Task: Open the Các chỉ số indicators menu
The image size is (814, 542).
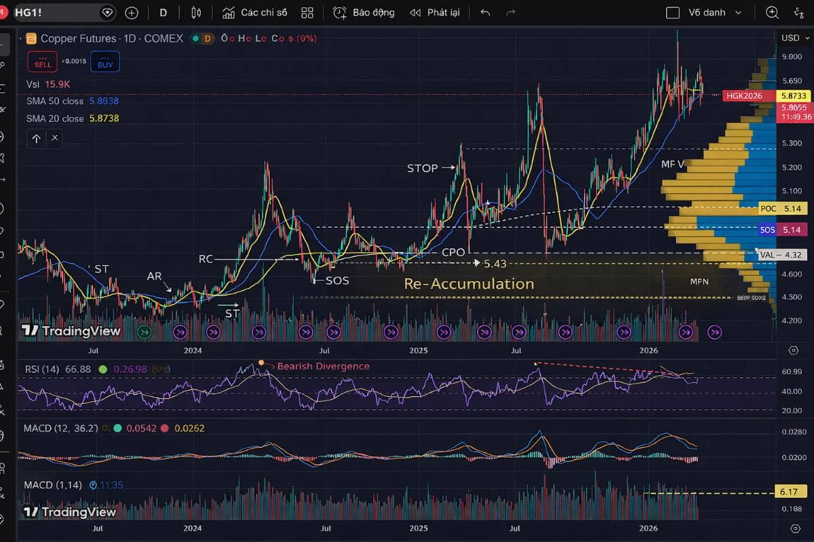Action: point(255,12)
